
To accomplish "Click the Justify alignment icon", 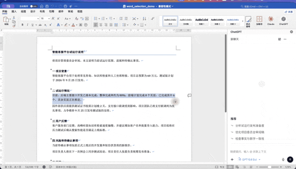I will [x=111, y=24].
